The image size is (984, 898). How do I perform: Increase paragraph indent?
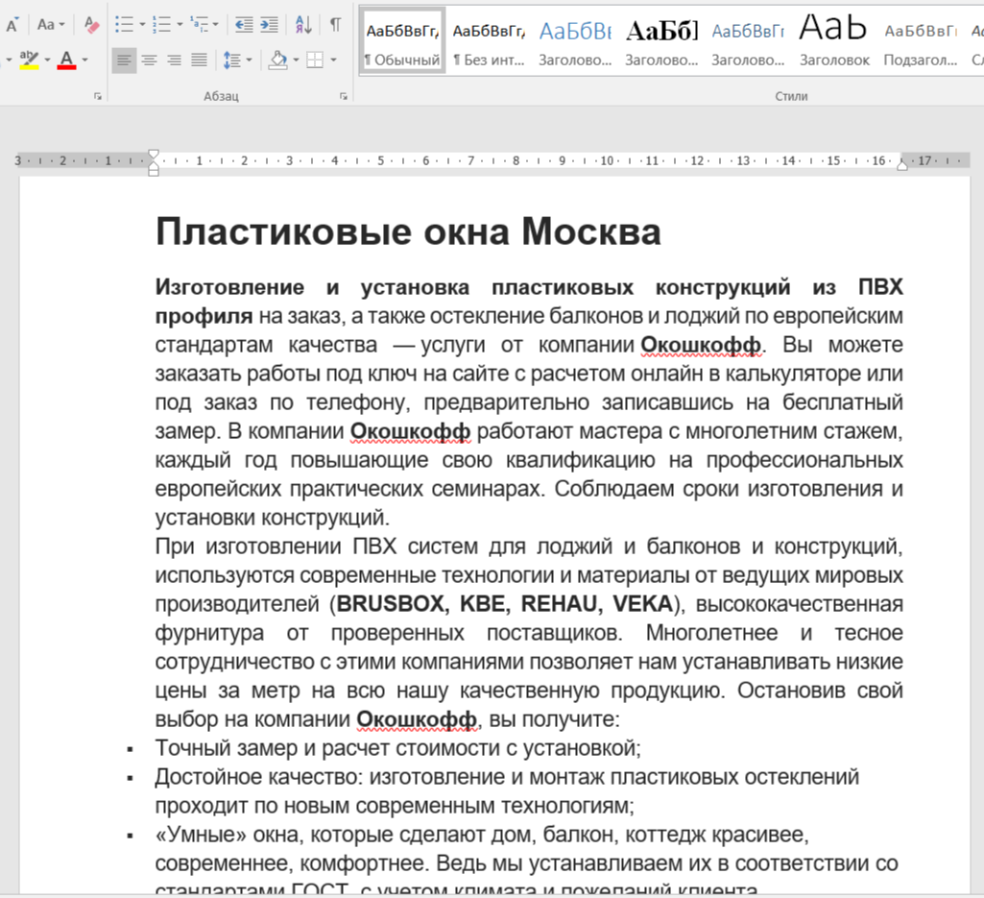[x=269, y=25]
